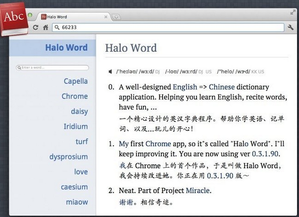Click the address bar showing 66233
The height and width of the screenshot is (217, 299).
click(168, 27)
